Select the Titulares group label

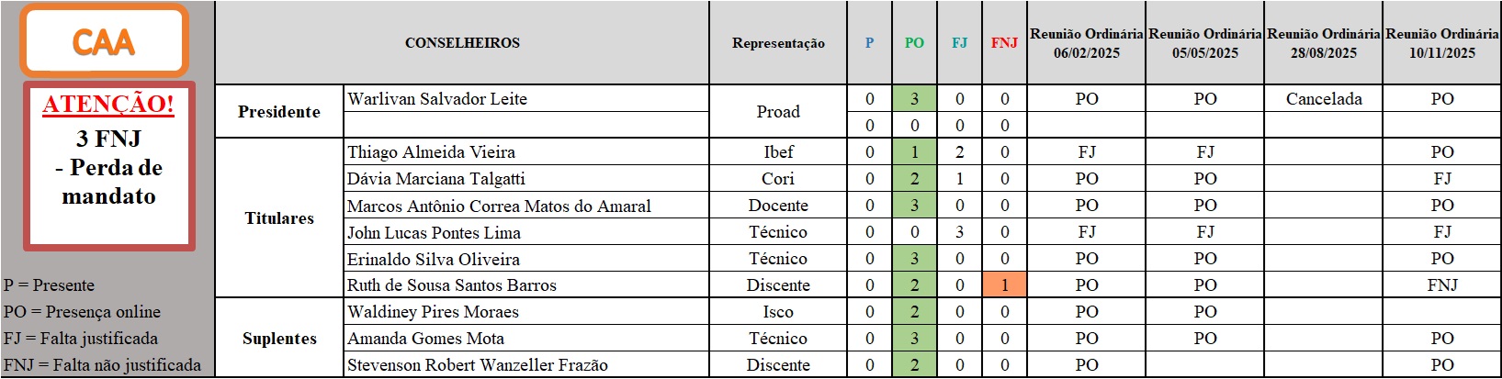click(x=279, y=218)
